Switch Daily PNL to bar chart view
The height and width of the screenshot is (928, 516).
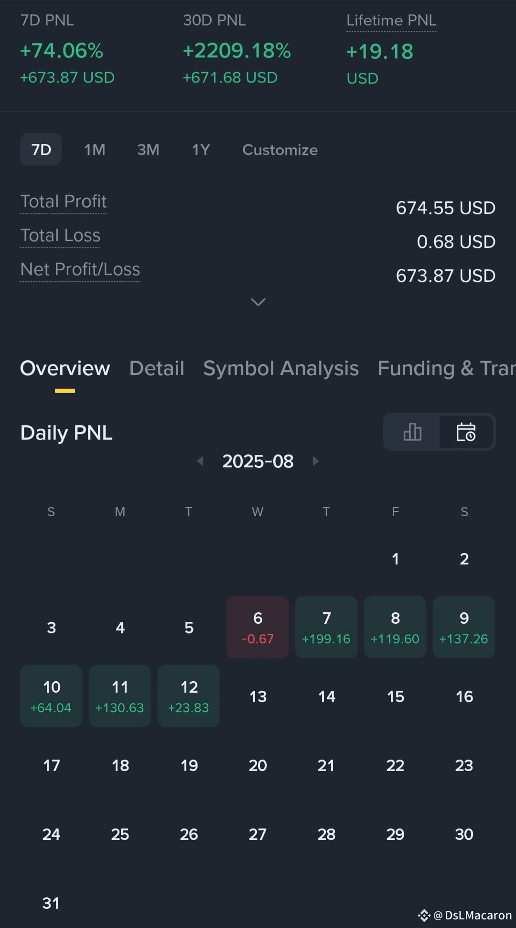tap(412, 432)
